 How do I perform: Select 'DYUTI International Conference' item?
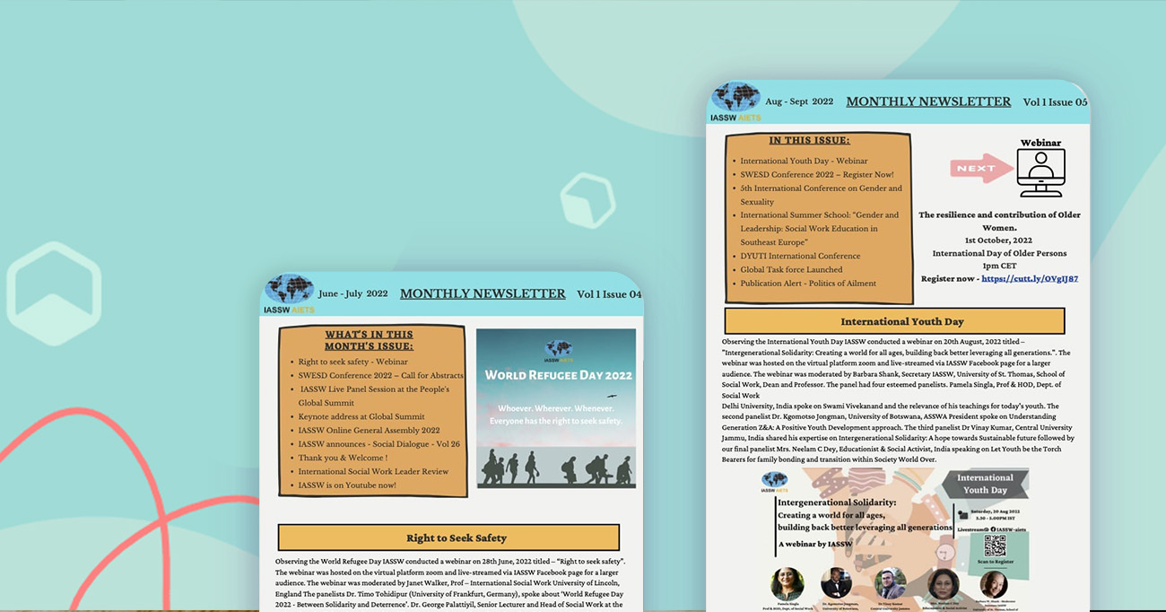click(800, 256)
